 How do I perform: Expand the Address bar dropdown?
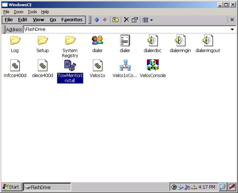(x=232, y=29)
